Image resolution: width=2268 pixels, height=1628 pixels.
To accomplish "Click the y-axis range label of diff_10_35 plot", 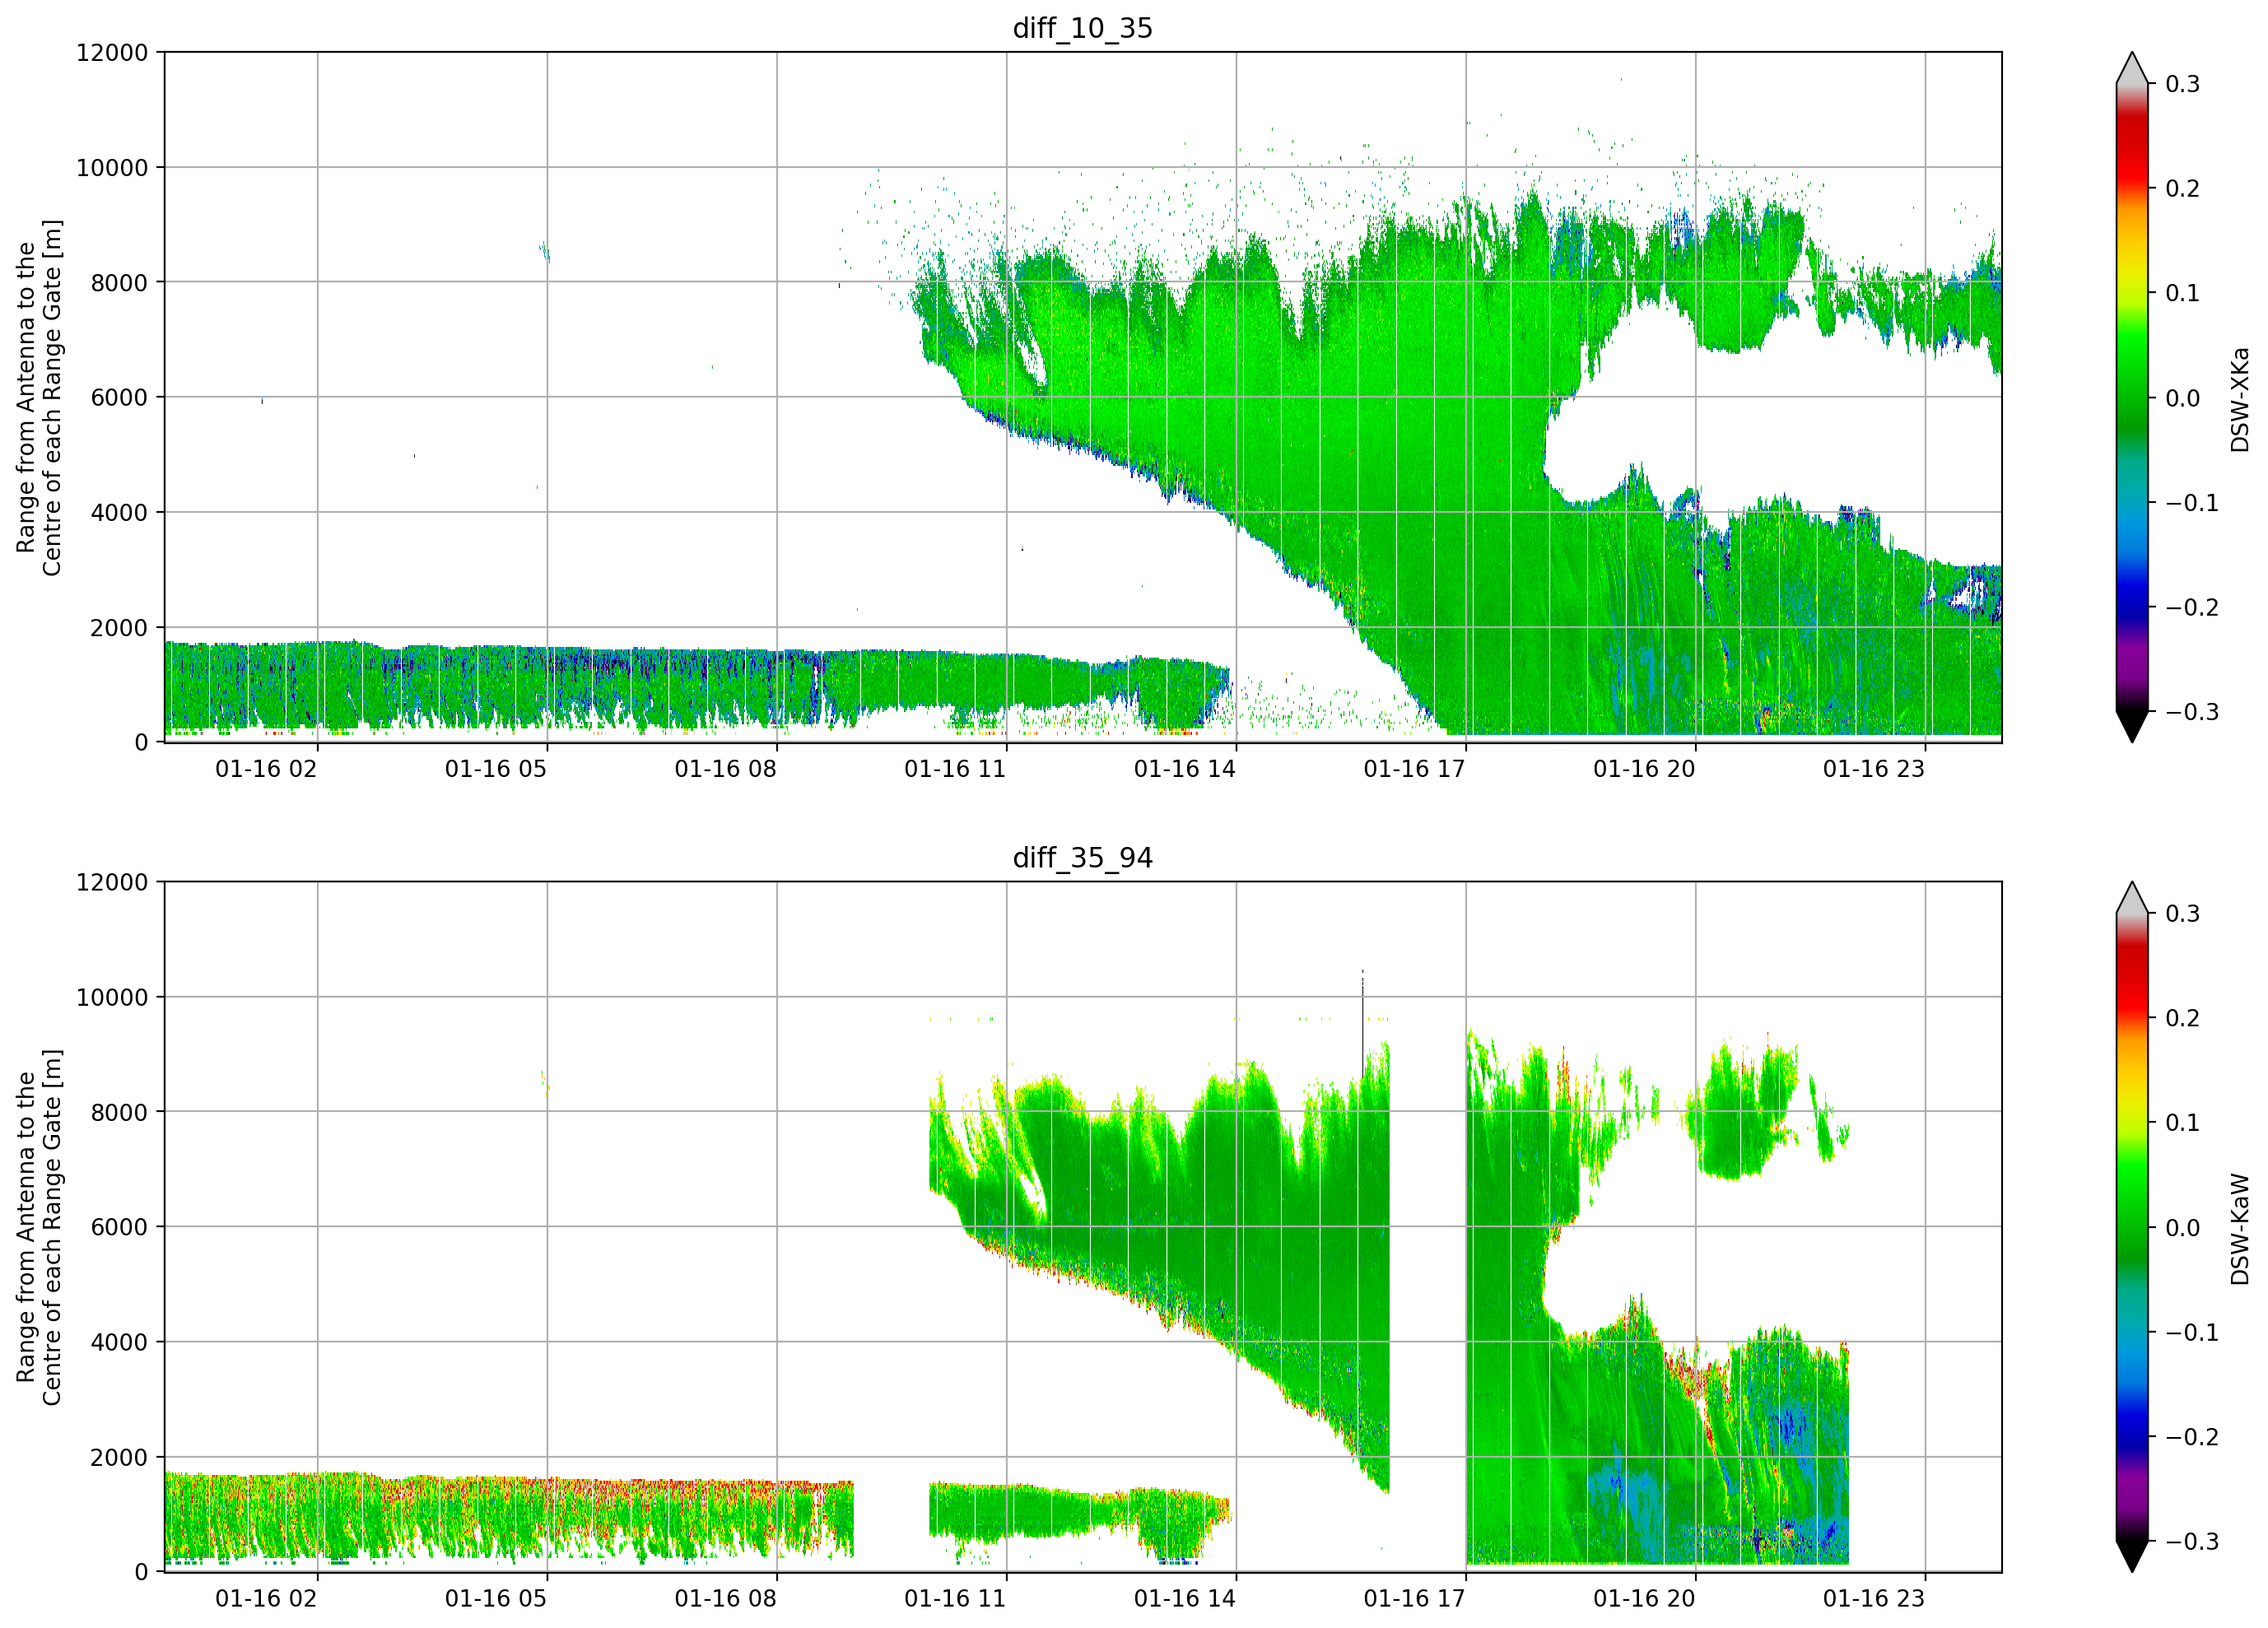I will (39, 398).
